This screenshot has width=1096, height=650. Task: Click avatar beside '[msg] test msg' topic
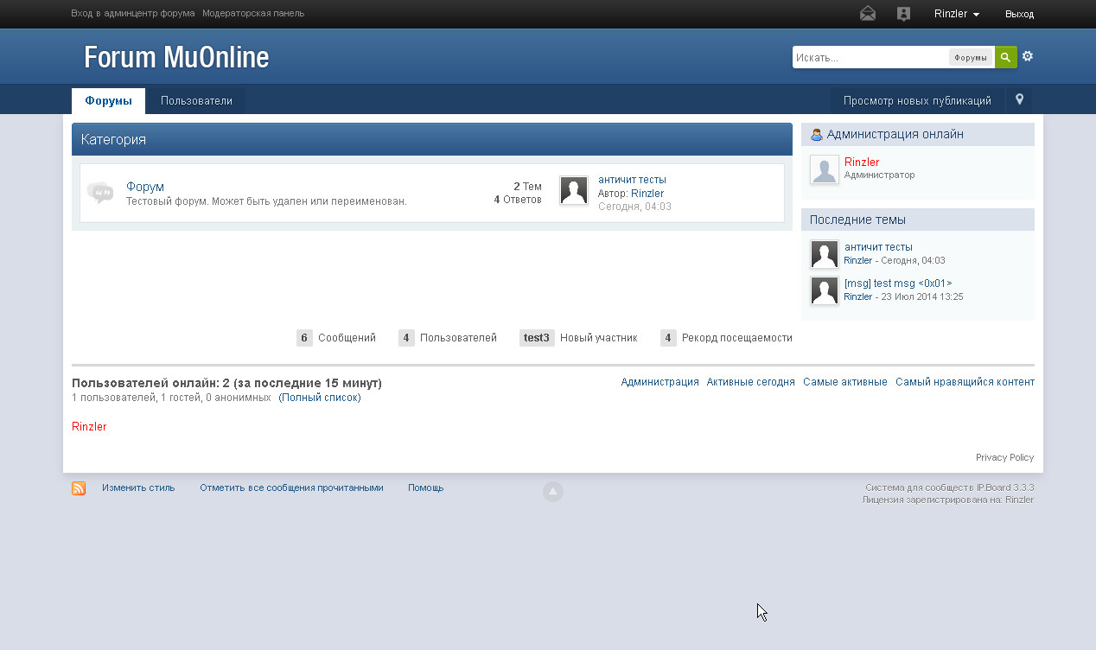[825, 290]
